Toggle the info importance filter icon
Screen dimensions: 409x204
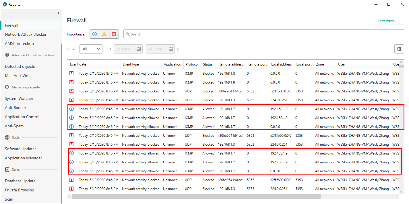point(94,34)
